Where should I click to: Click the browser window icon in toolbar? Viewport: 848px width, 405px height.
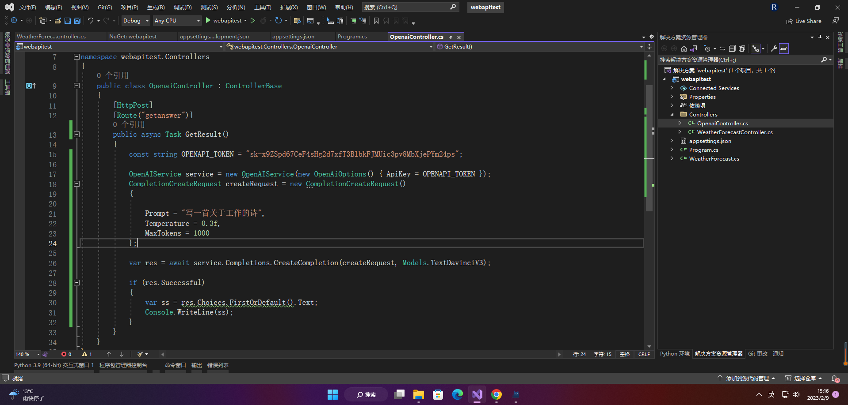310,21
